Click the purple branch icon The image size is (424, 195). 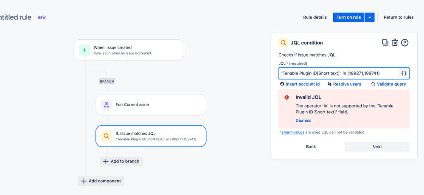click(x=107, y=104)
